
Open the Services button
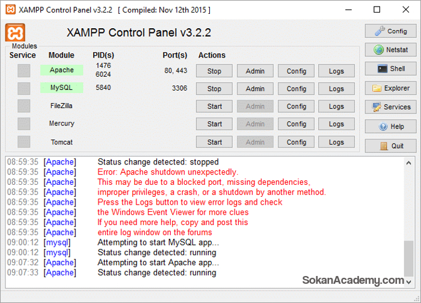click(x=390, y=107)
